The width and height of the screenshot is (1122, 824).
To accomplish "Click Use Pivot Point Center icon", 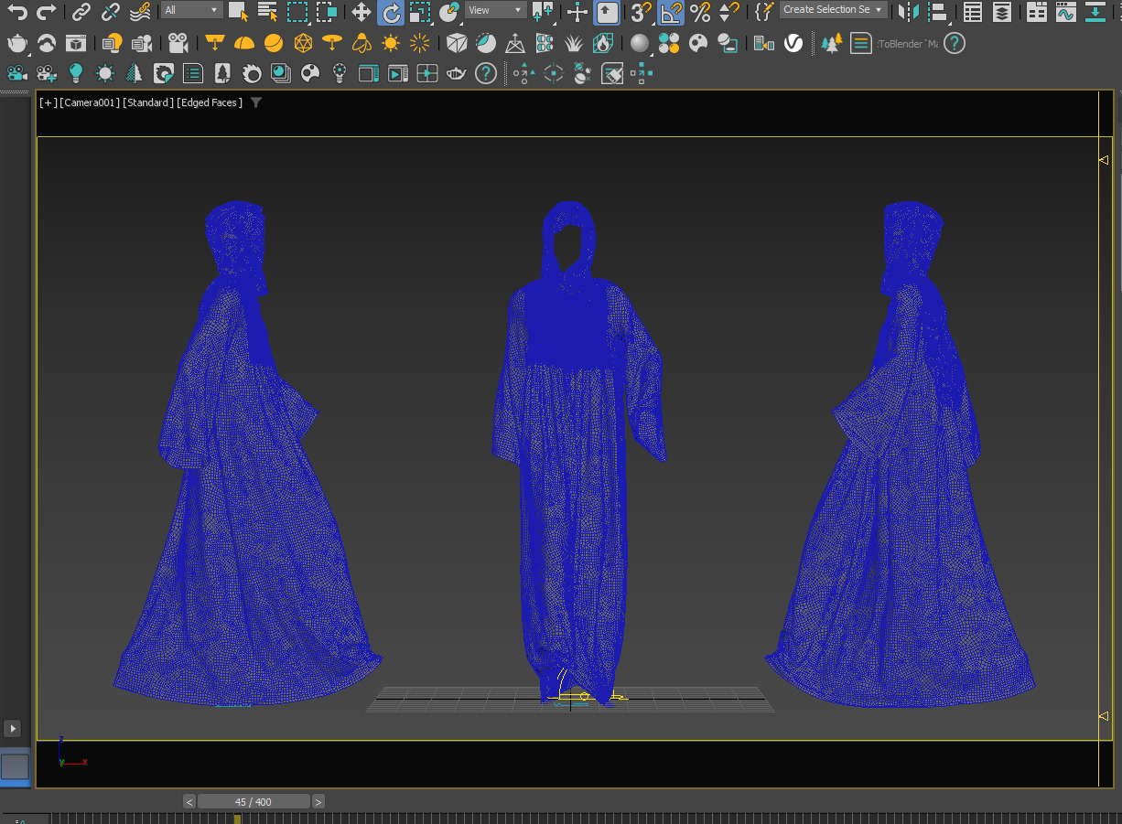I will [543, 12].
